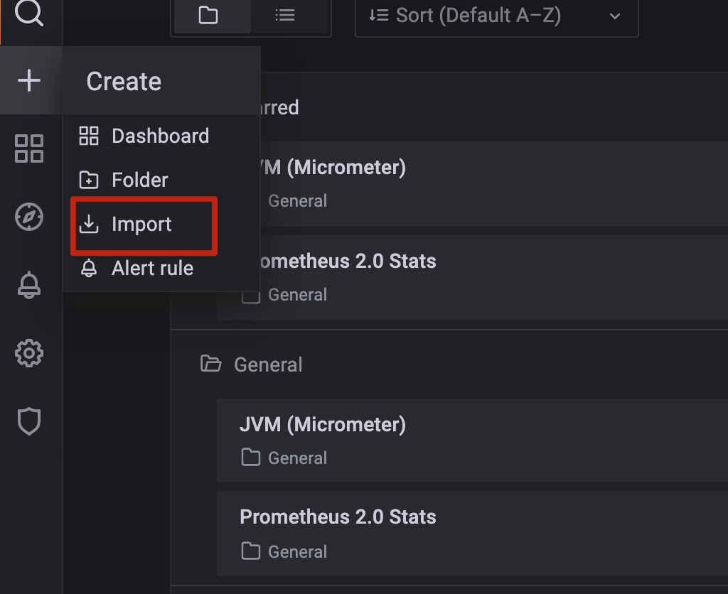Open Server Admin via the shield icon

click(29, 421)
